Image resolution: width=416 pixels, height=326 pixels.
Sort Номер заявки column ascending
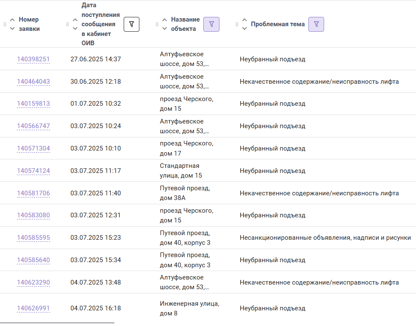(12, 20)
